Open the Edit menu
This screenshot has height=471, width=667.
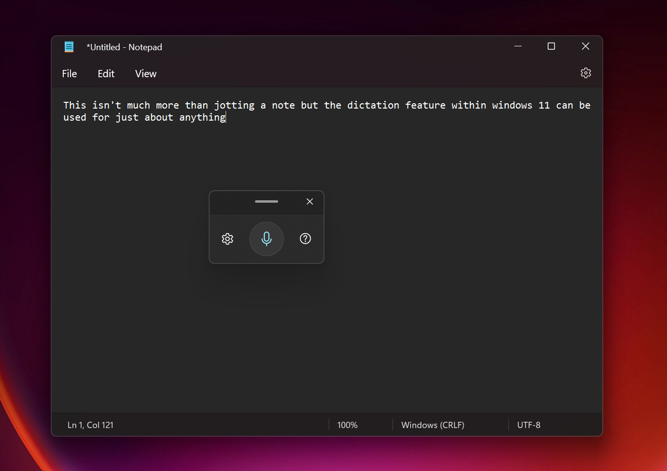point(106,74)
